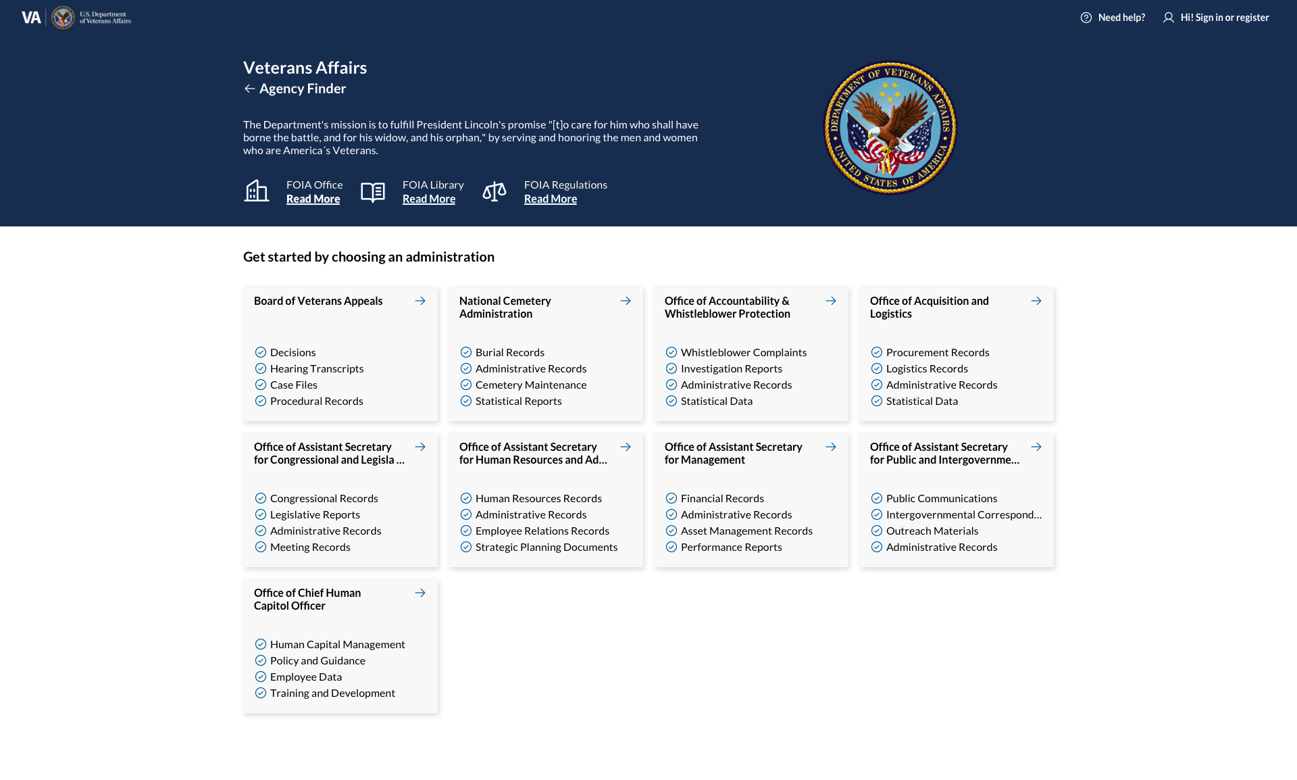Click the user profile icon near Sign in

(x=1168, y=17)
